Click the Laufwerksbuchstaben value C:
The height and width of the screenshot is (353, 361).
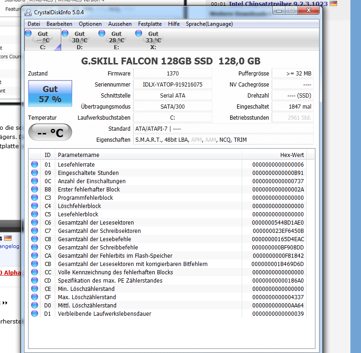pyautogui.click(x=172, y=118)
